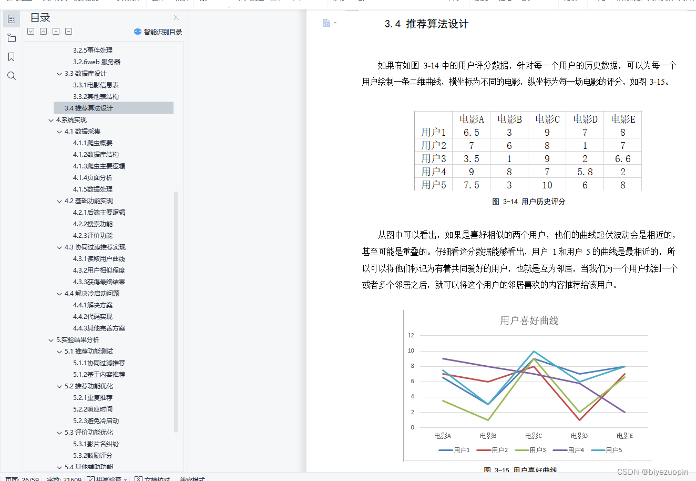The image size is (696, 481).
Task: Click 字数: 21609 word count in status bar
Action: click(64, 478)
